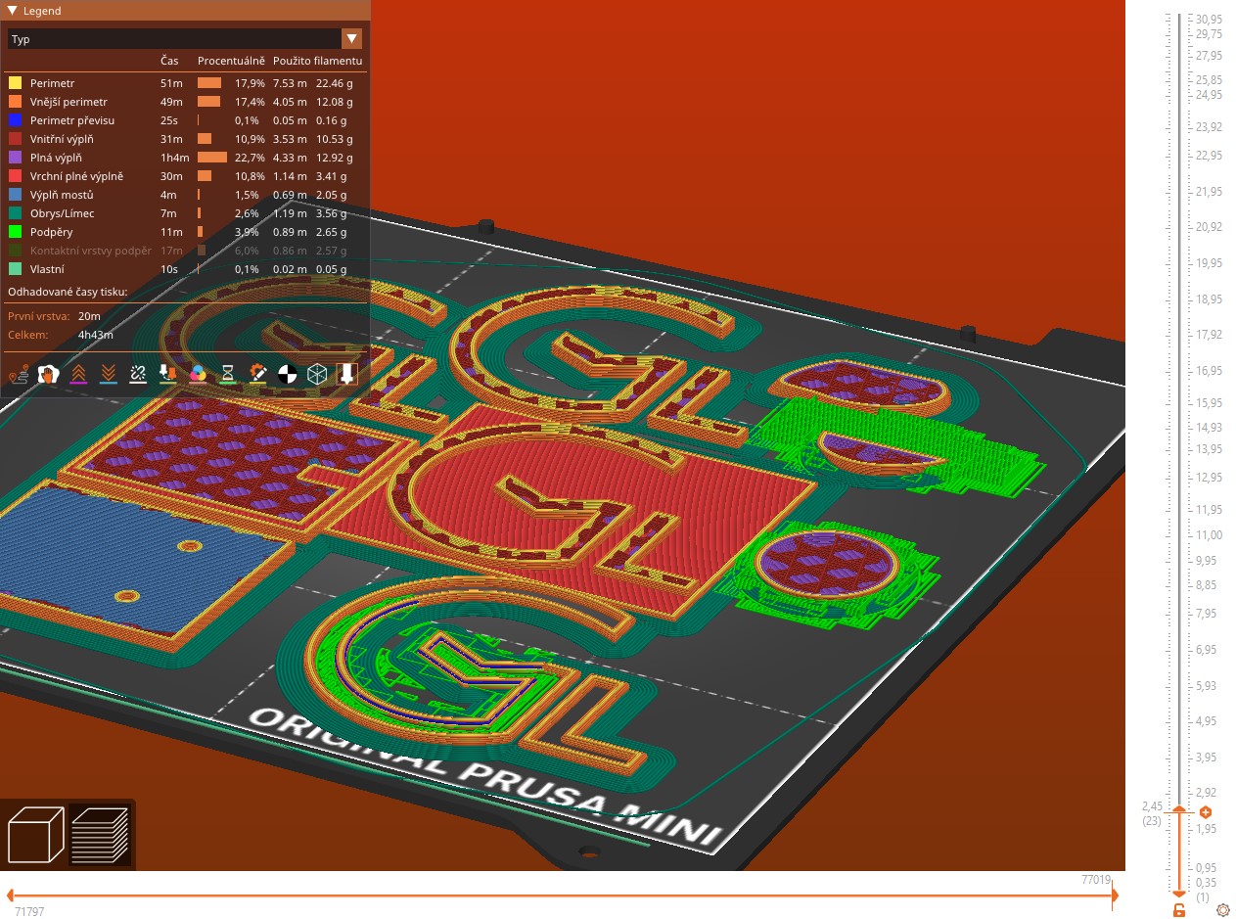The image size is (1236, 919).
Task: Show deretractions in preview
Action: tap(109, 374)
